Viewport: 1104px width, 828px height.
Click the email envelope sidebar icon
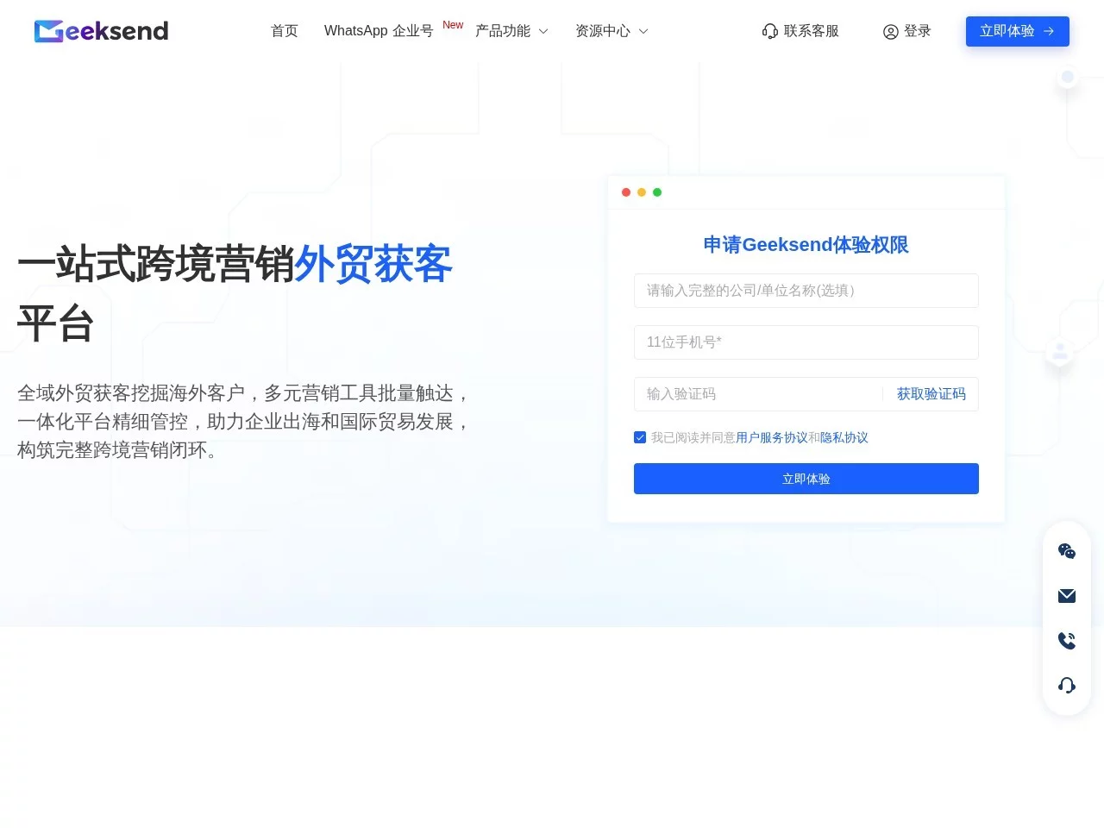(x=1067, y=596)
